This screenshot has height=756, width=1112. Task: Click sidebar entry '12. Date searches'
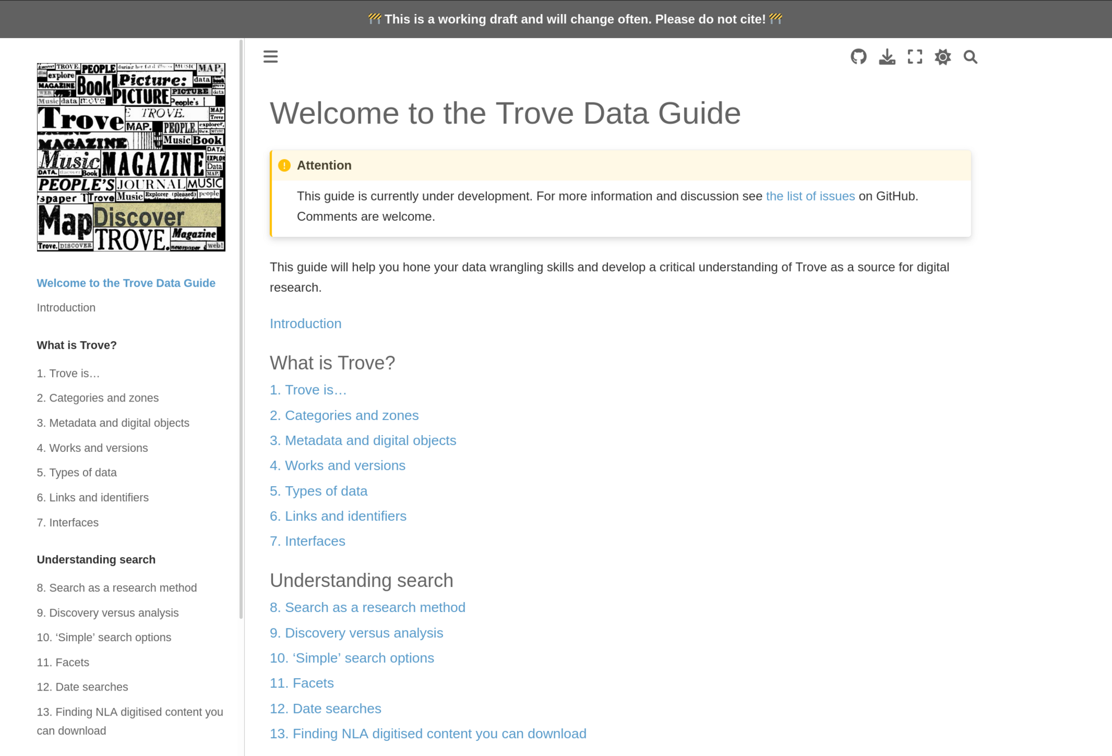click(x=82, y=687)
